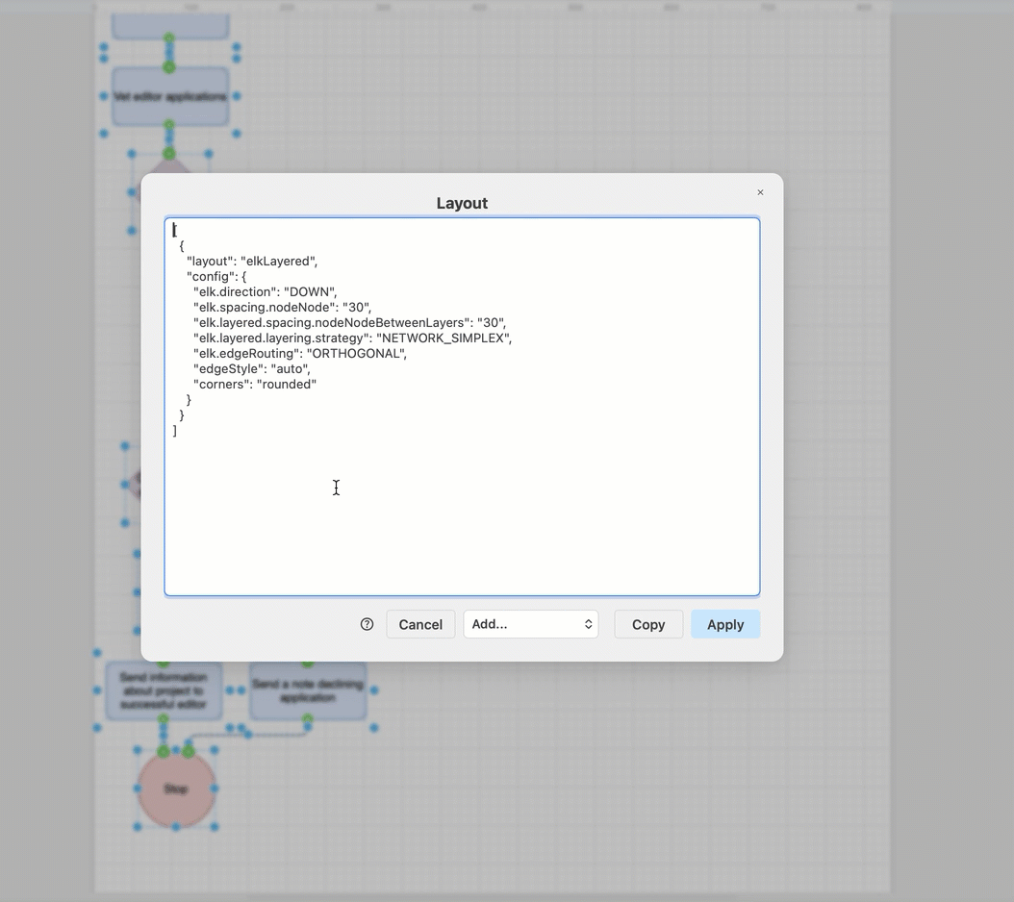Click the "elk.edgeRouting": "ORTHOGONAL" line
Viewport: 1014px width, 902px height.
pyautogui.click(x=300, y=354)
